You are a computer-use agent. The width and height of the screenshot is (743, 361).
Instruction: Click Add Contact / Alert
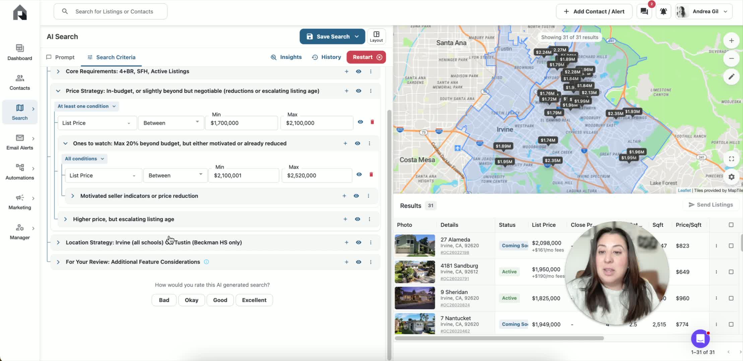point(594,11)
